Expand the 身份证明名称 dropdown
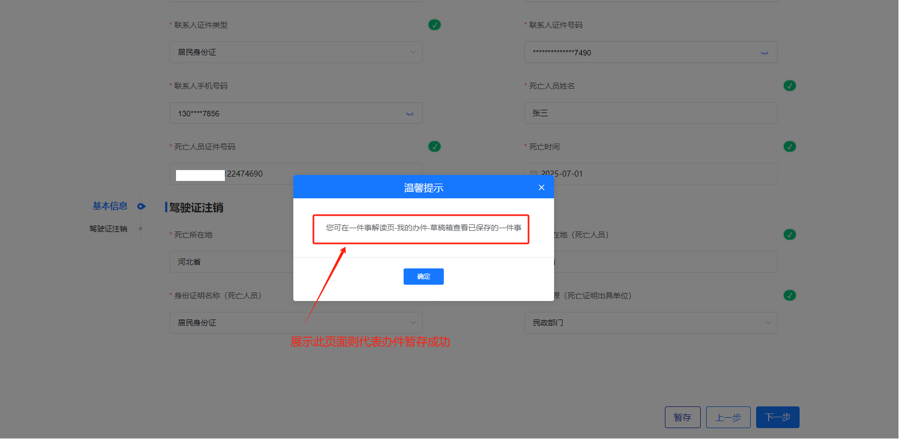The height and width of the screenshot is (439, 899). [296, 323]
